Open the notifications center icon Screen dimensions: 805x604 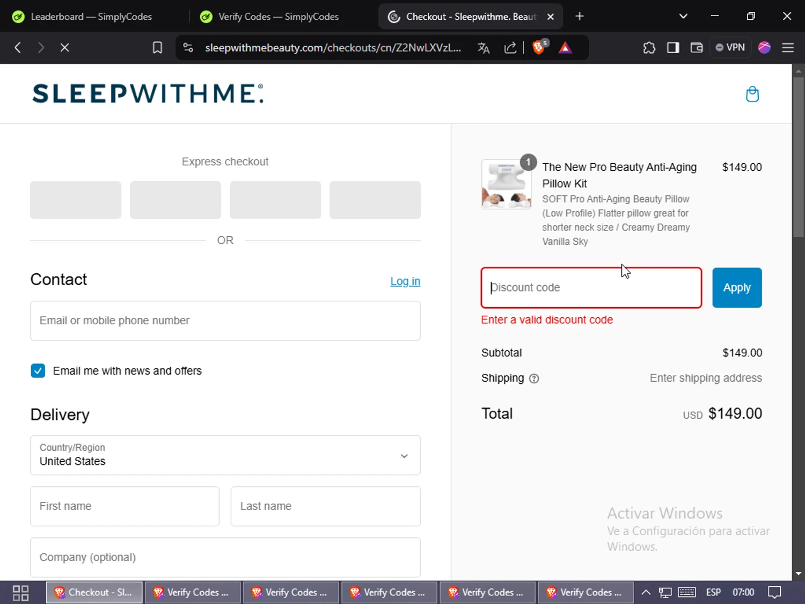click(774, 593)
